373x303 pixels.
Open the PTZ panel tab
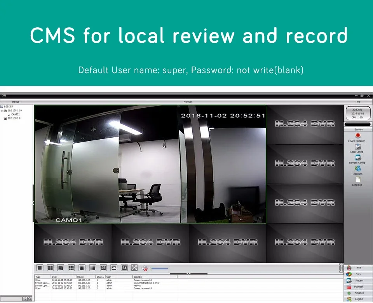(x=358, y=268)
